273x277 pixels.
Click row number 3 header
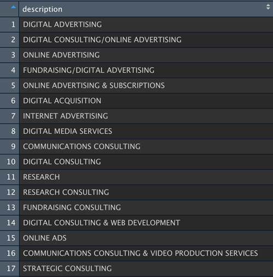[9, 55]
